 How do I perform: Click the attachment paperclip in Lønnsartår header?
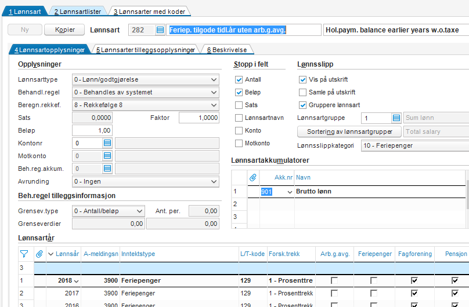pyautogui.click(x=39, y=254)
